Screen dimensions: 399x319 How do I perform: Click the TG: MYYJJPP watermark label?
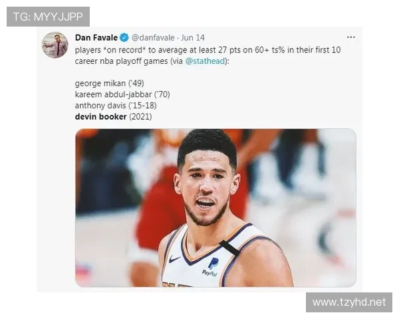48,17
